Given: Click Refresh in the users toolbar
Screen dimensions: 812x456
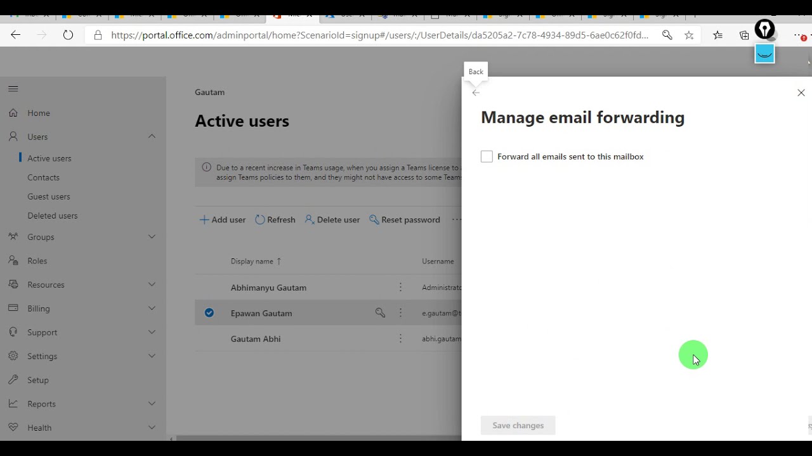Looking at the screenshot, I should coord(275,220).
